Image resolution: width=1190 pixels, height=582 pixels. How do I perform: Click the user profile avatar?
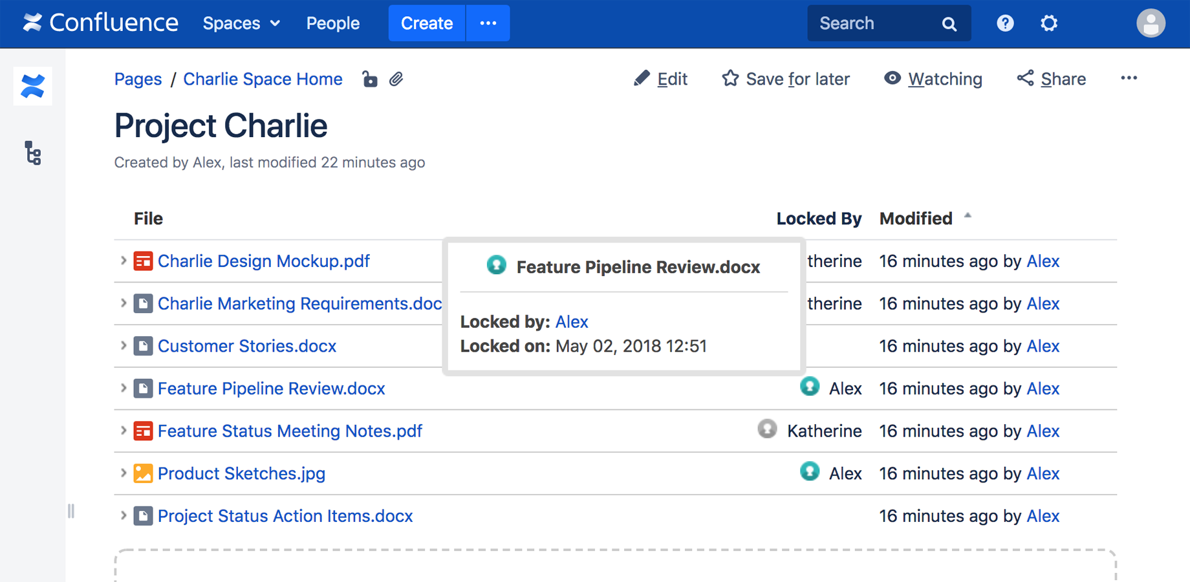[1151, 23]
